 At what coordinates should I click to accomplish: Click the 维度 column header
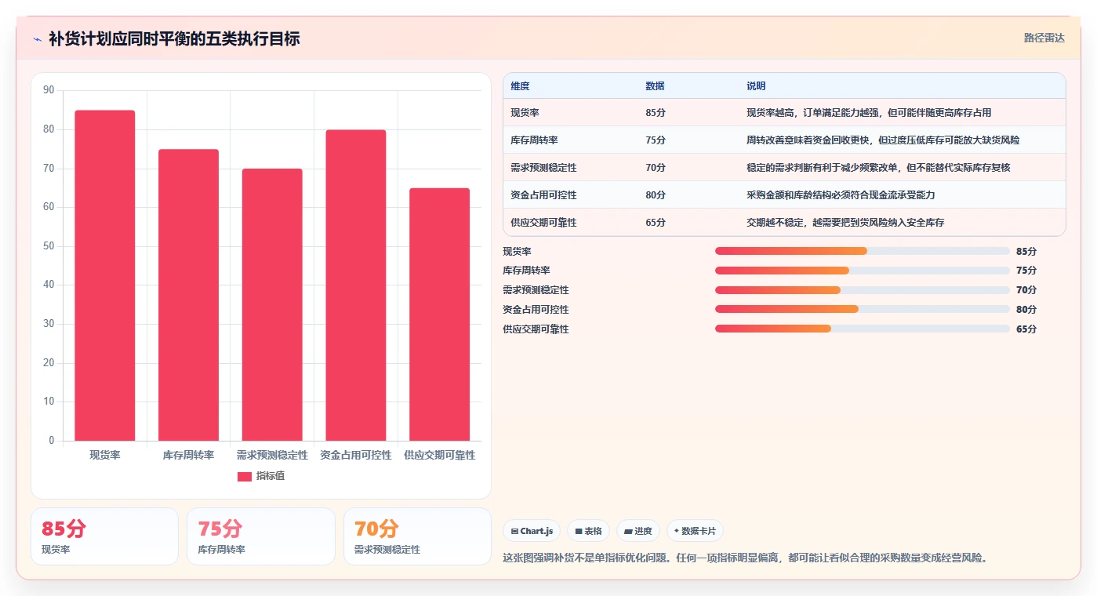[520, 86]
